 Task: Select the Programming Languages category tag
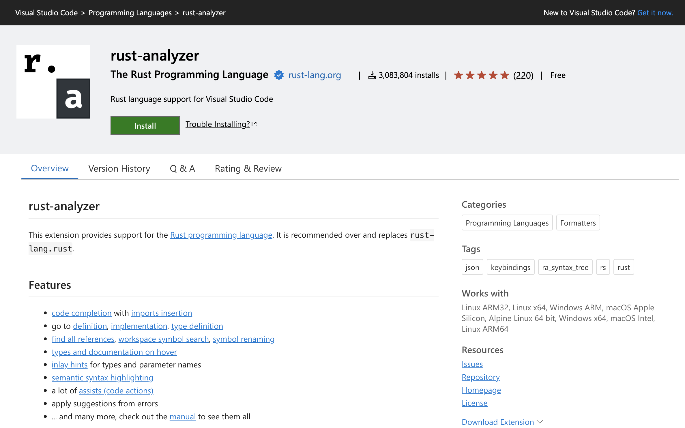pyautogui.click(x=507, y=223)
